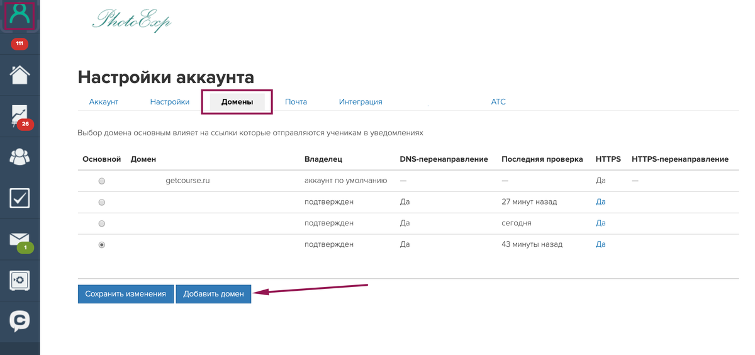The height and width of the screenshot is (355, 755).
Task: Click the Сохранить изменения button
Action: (x=126, y=294)
